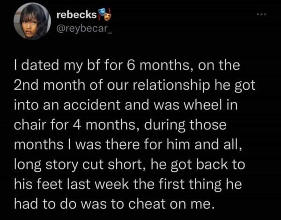Open the rebecks display name link
Viewport: 281px width, 220px height.
pyautogui.click(x=76, y=15)
